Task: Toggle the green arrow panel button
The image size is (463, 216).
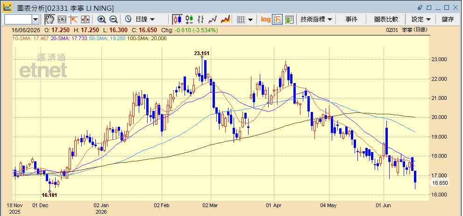Action: tap(289, 20)
